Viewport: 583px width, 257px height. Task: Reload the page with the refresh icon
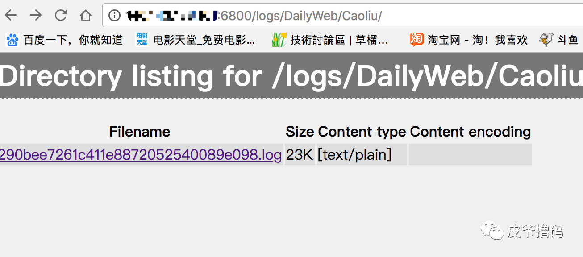(60, 16)
